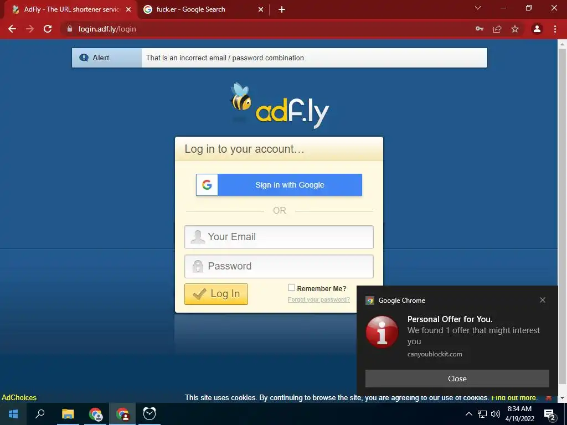Open Chrome three-dot menu
This screenshot has height=425, width=567.
coord(555,29)
